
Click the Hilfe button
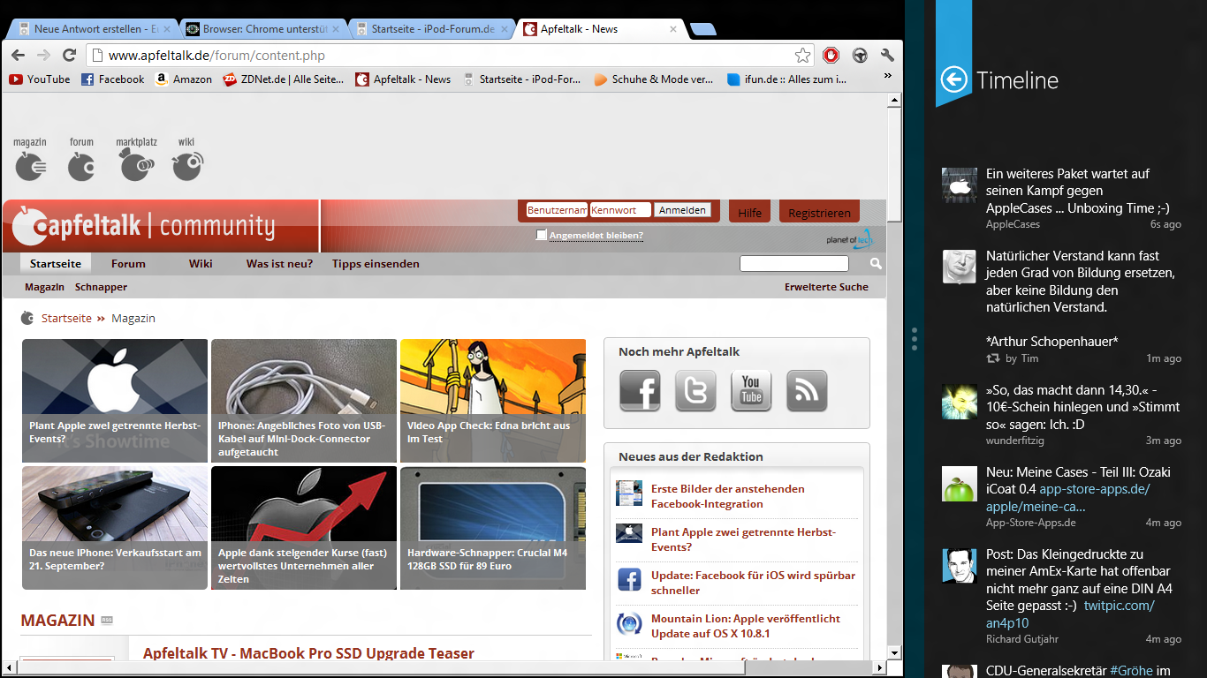click(x=750, y=212)
